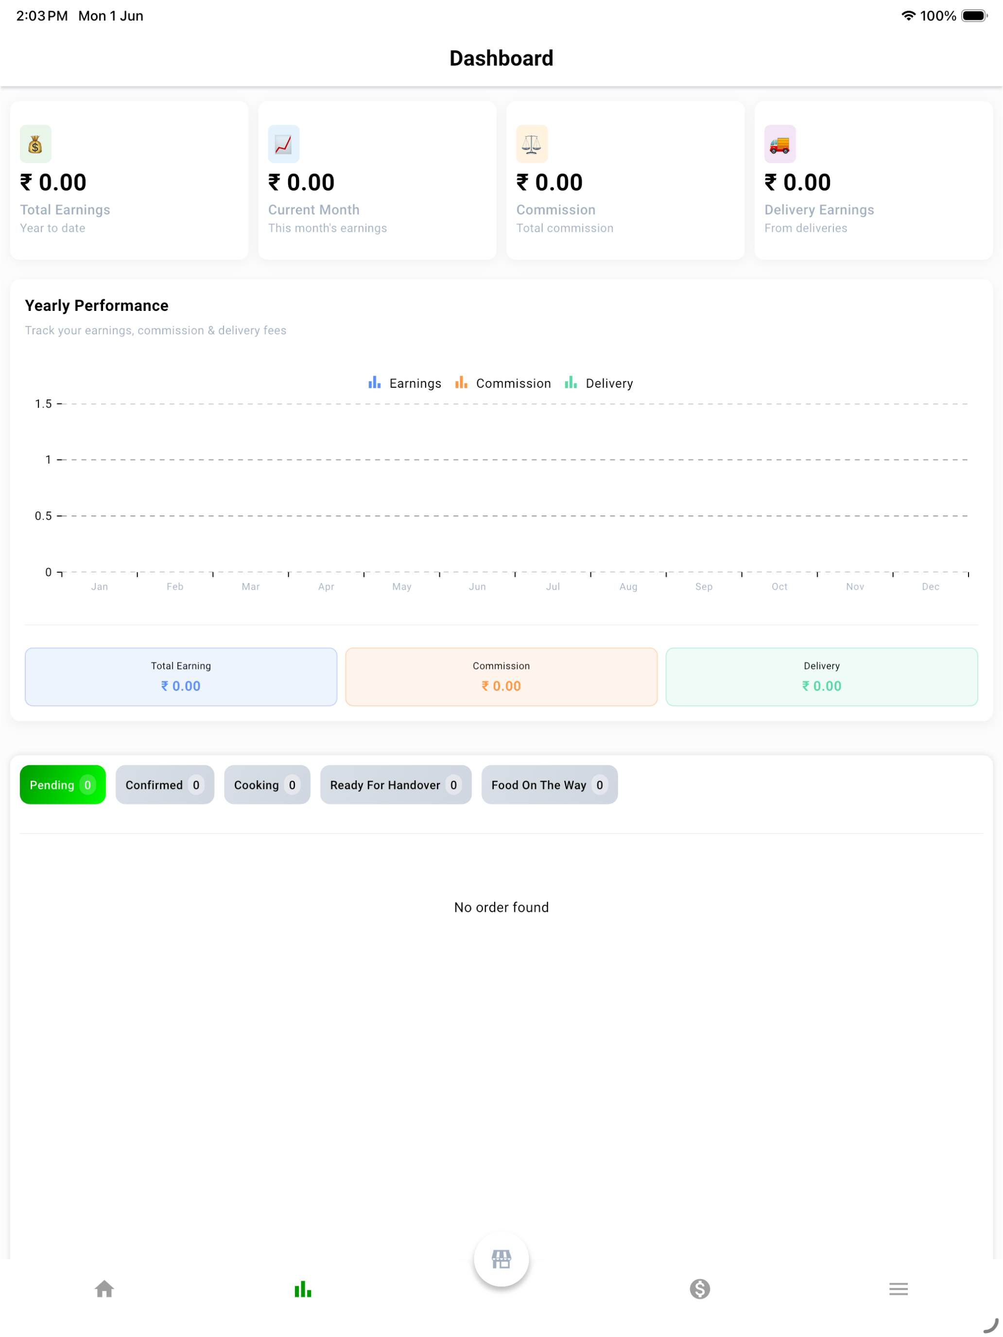This screenshot has height=1337, width=1003.
Task: Tap the battery status icon
Action: [x=975, y=16]
